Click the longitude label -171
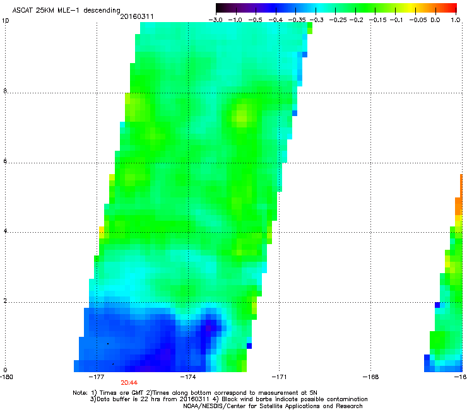The height and width of the screenshot is (410, 467). [279, 377]
